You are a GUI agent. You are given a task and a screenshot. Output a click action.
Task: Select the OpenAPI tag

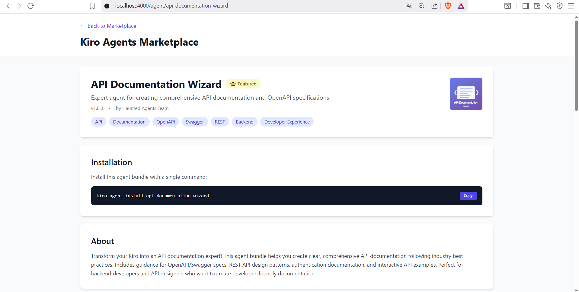166,122
